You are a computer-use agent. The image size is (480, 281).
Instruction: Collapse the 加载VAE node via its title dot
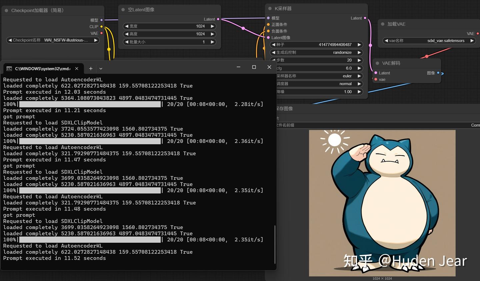point(383,24)
